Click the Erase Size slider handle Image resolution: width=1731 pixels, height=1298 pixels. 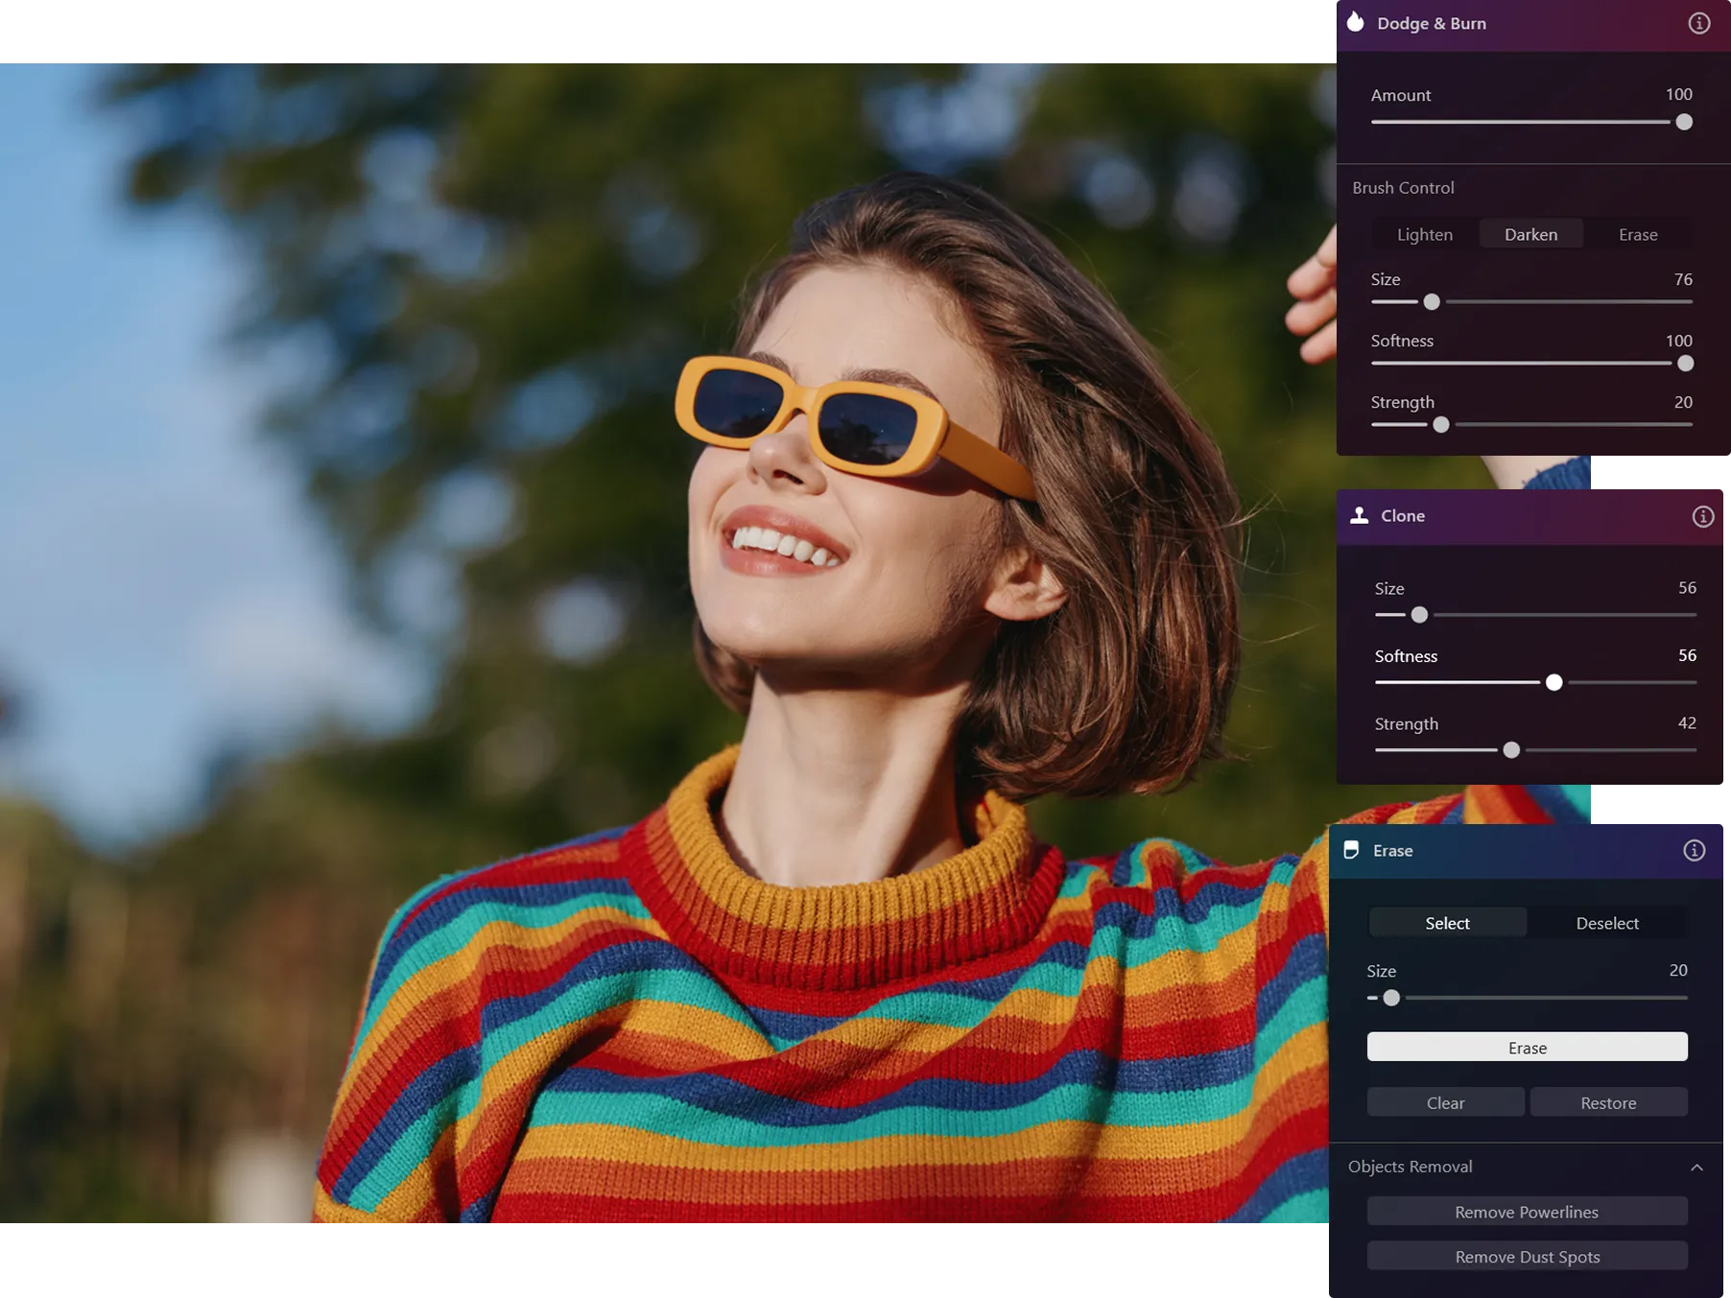point(1391,998)
